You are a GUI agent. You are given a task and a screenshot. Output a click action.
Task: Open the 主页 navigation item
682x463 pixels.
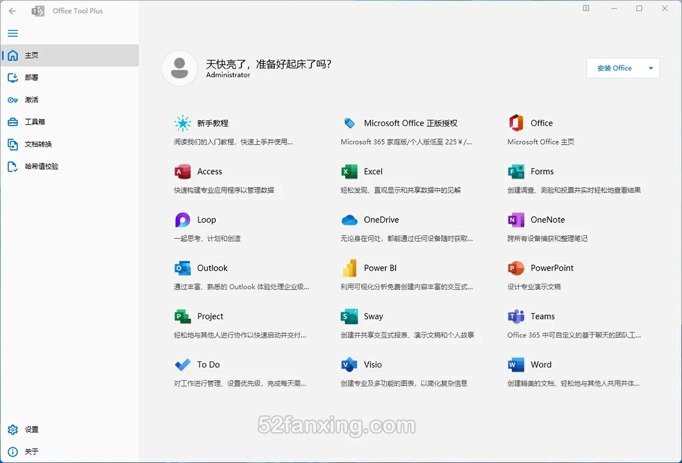[x=69, y=56]
